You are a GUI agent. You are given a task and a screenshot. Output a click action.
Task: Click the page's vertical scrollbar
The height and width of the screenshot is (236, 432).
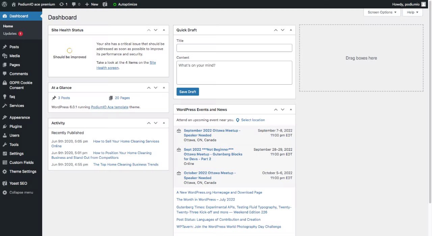tap(430, 101)
